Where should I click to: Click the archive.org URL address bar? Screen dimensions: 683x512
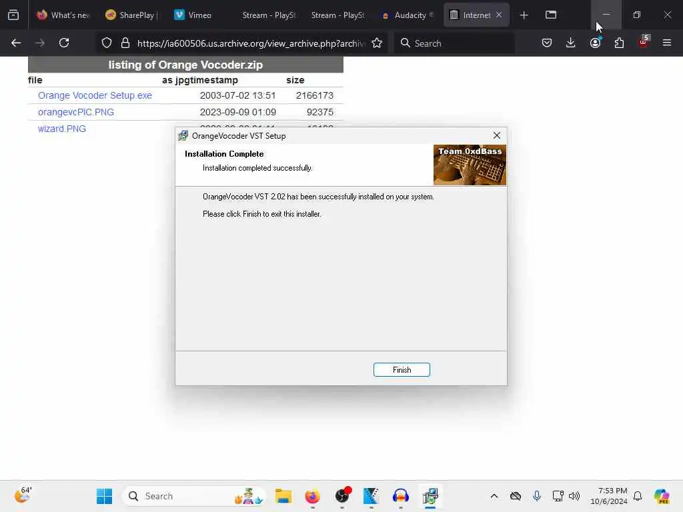[x=250, y=43]
